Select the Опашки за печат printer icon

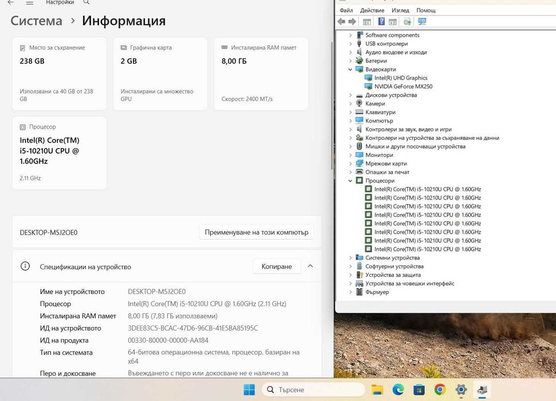tap(359, 172)
